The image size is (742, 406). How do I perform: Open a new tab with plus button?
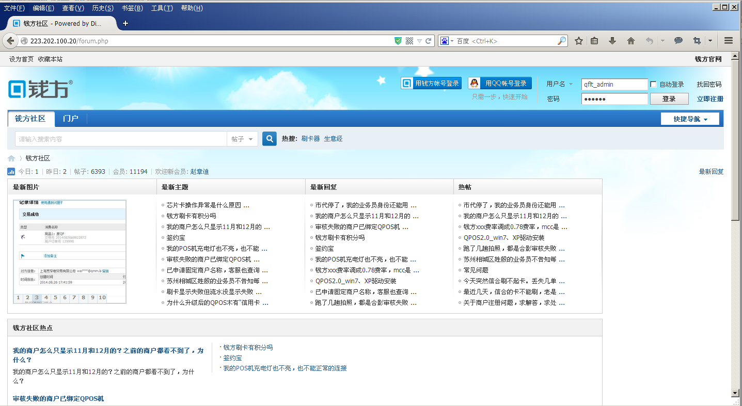click(x=125, y=23)
